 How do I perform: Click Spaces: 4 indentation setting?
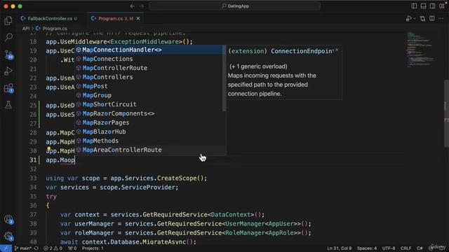(x=367, y=248)
